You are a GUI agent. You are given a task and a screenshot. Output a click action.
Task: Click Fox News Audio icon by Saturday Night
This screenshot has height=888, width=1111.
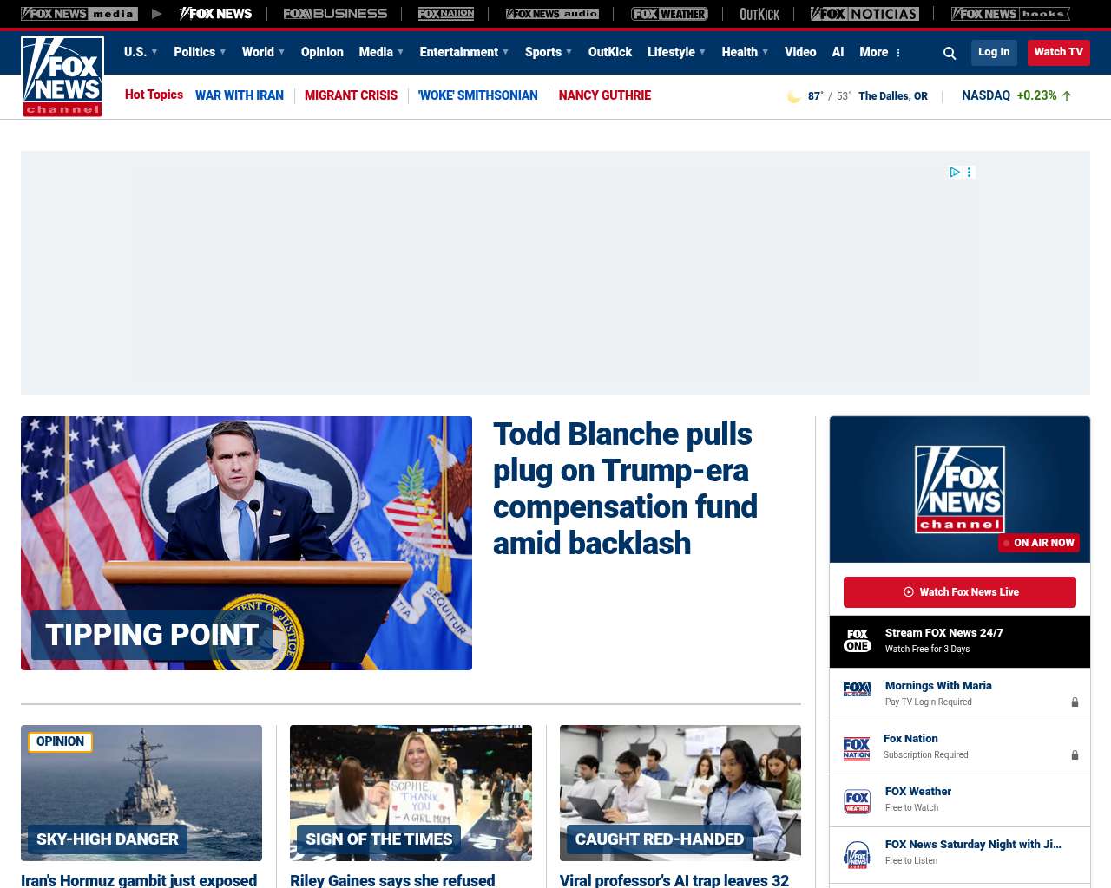858,854
